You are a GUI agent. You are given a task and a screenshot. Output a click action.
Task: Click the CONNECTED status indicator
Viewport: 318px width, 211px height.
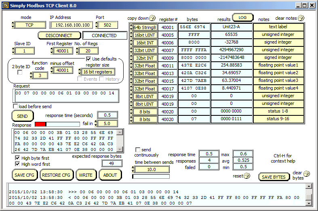click(x=104, y=36)
